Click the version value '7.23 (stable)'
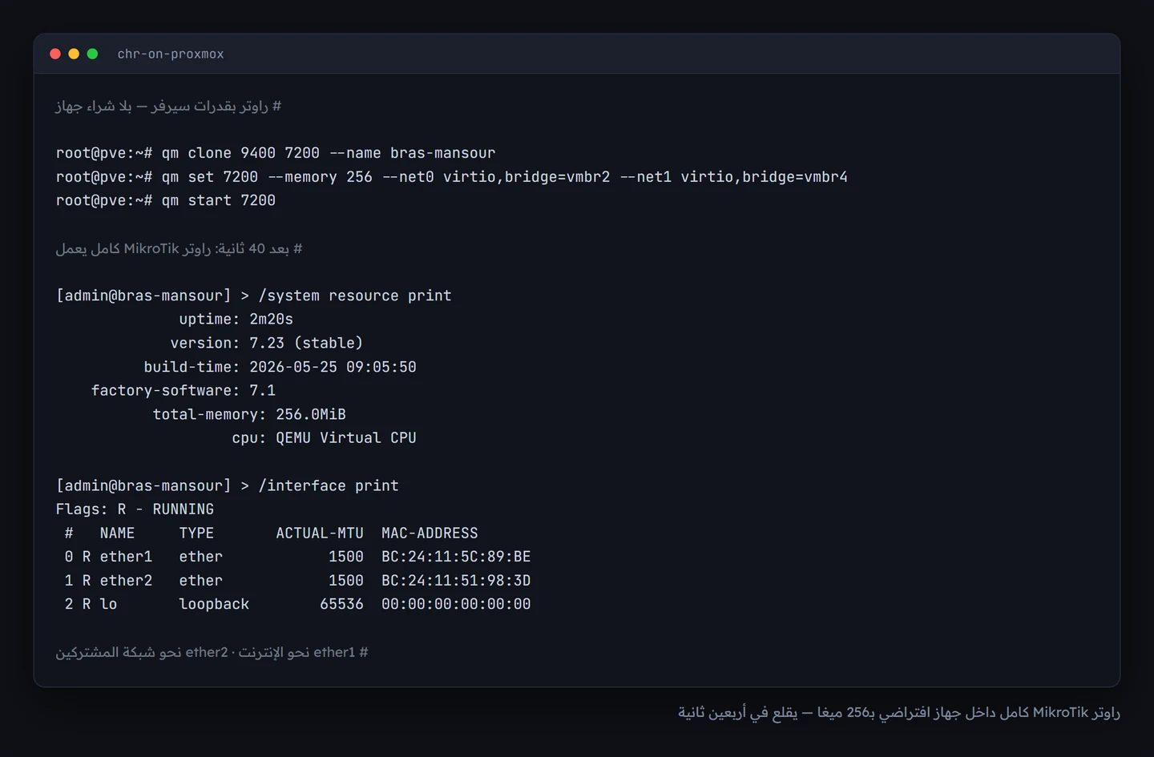 [x=306, y=343]
